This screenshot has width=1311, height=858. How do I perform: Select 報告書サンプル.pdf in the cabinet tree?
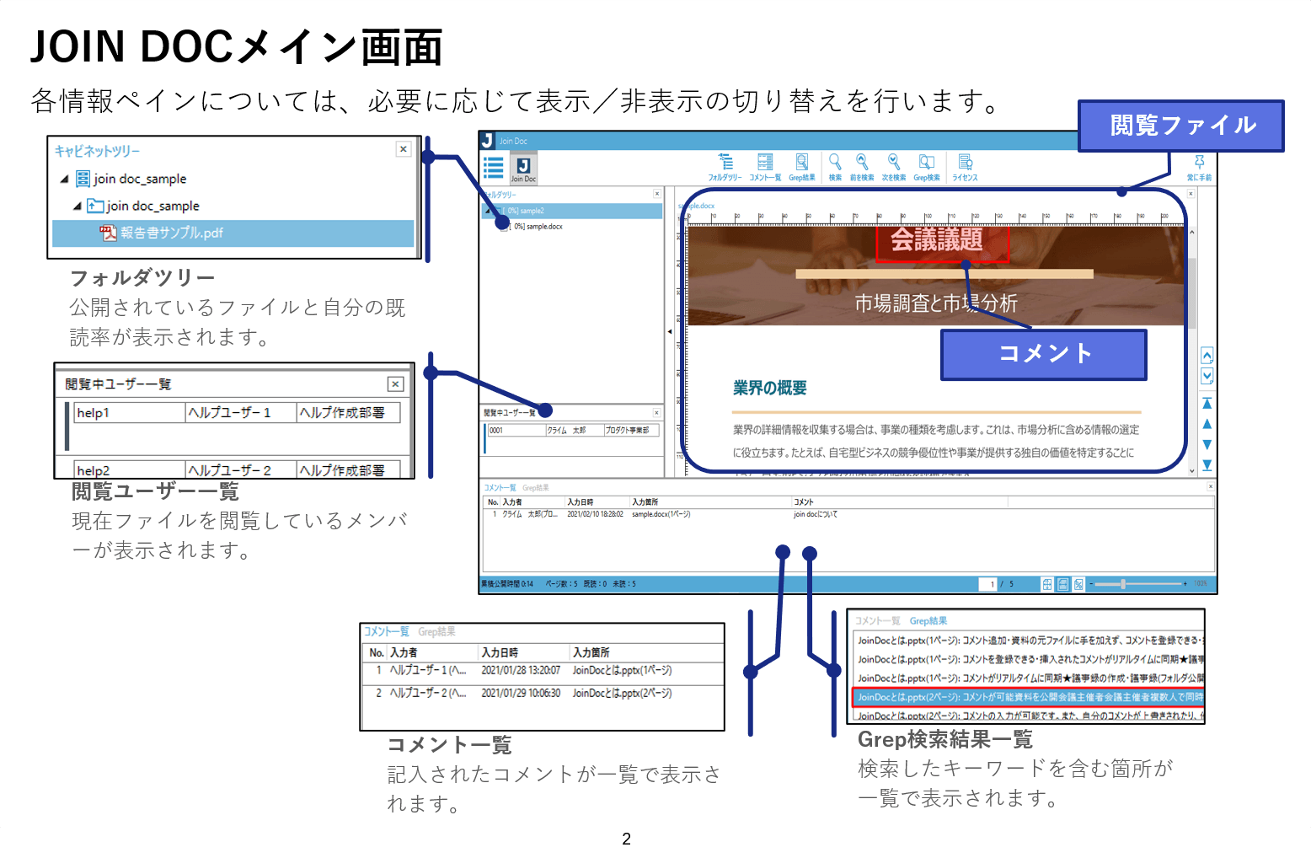click(x=171, y=233)
